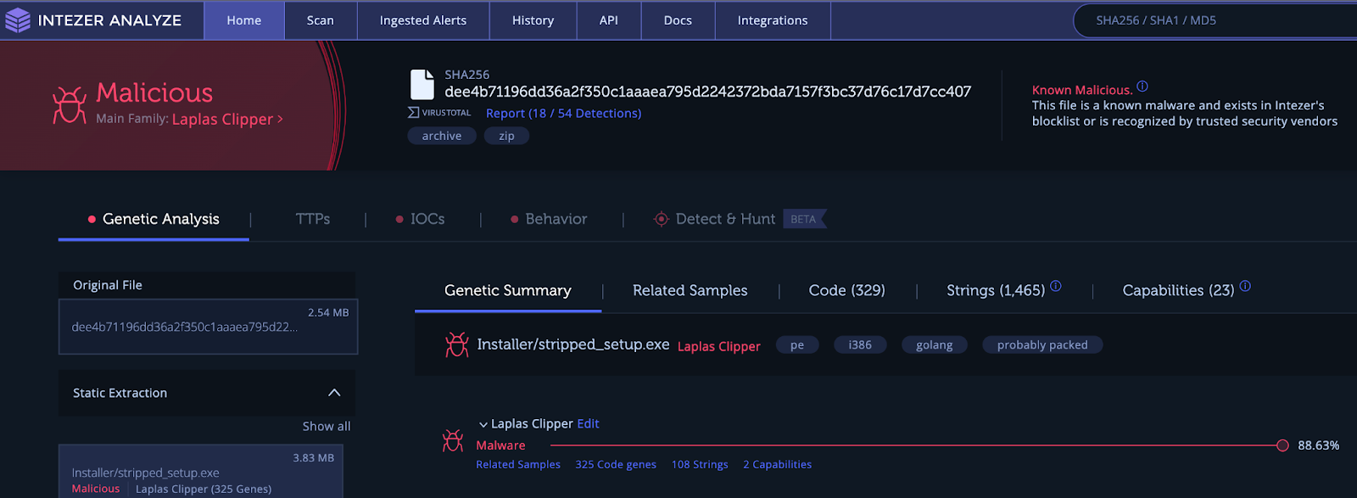Click the 325 Code genes link
The image size is (1357, 498).
tap(615, 464)
